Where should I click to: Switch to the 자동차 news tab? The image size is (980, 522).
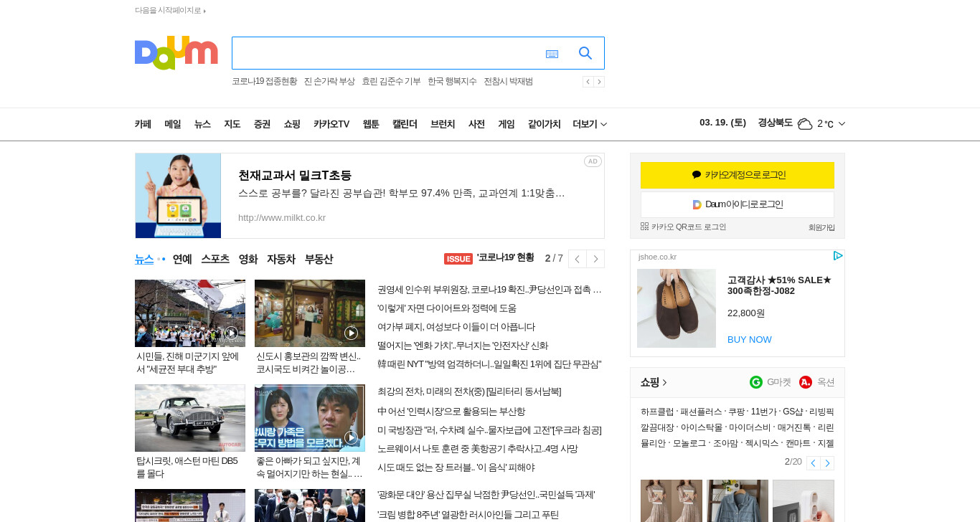coord(281,259)
